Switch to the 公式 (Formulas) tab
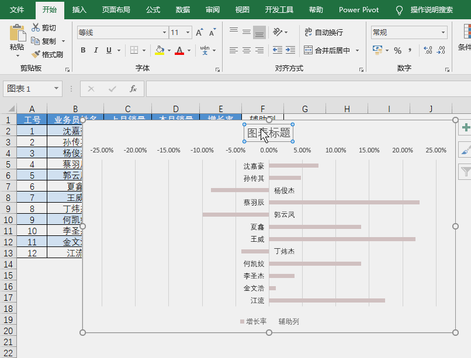This screenshot has width=471, height=358. (153, 9)
